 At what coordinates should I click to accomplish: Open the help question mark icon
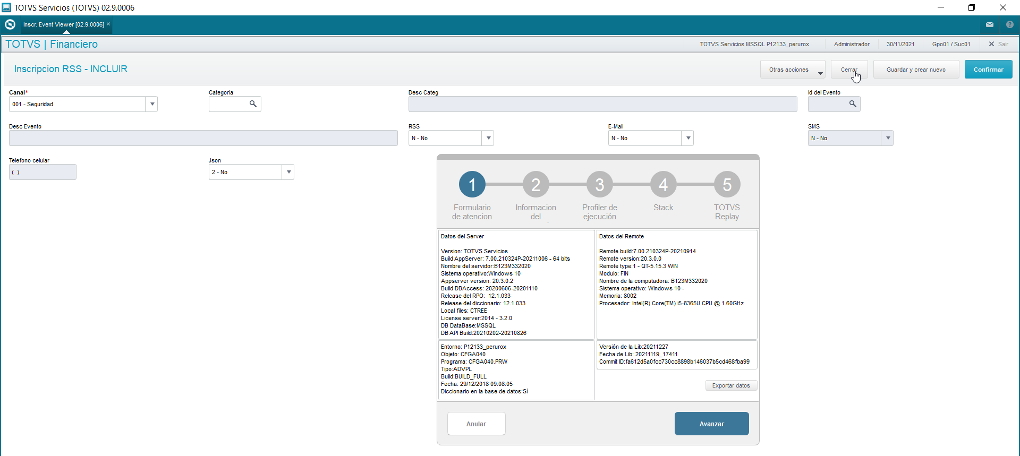[1010, 24]
